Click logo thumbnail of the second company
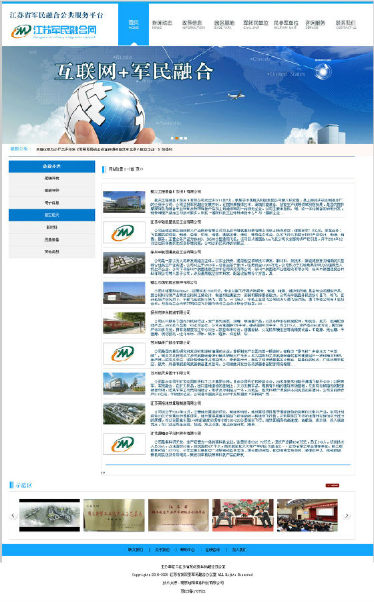The image size is (374, 602). tap(124, 232)
